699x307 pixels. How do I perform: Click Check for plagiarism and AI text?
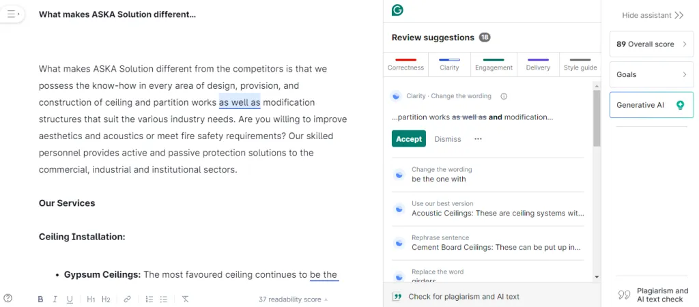[x=463, y=297]
